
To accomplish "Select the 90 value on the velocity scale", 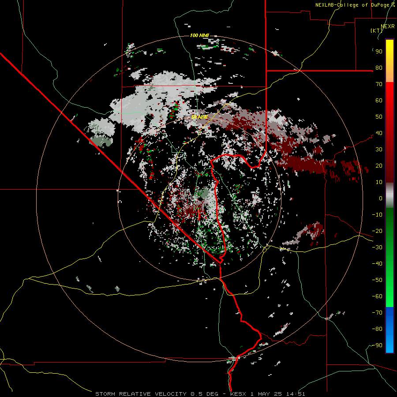I will click(x=379, y=52).
